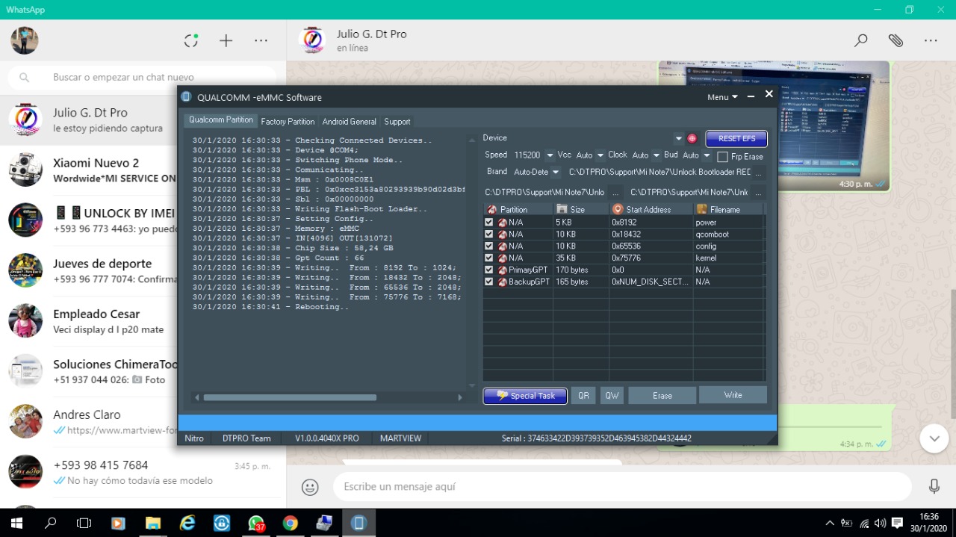
Task: Switch to the Support tab
Action: pyautogui.click(x=397, y=121)
